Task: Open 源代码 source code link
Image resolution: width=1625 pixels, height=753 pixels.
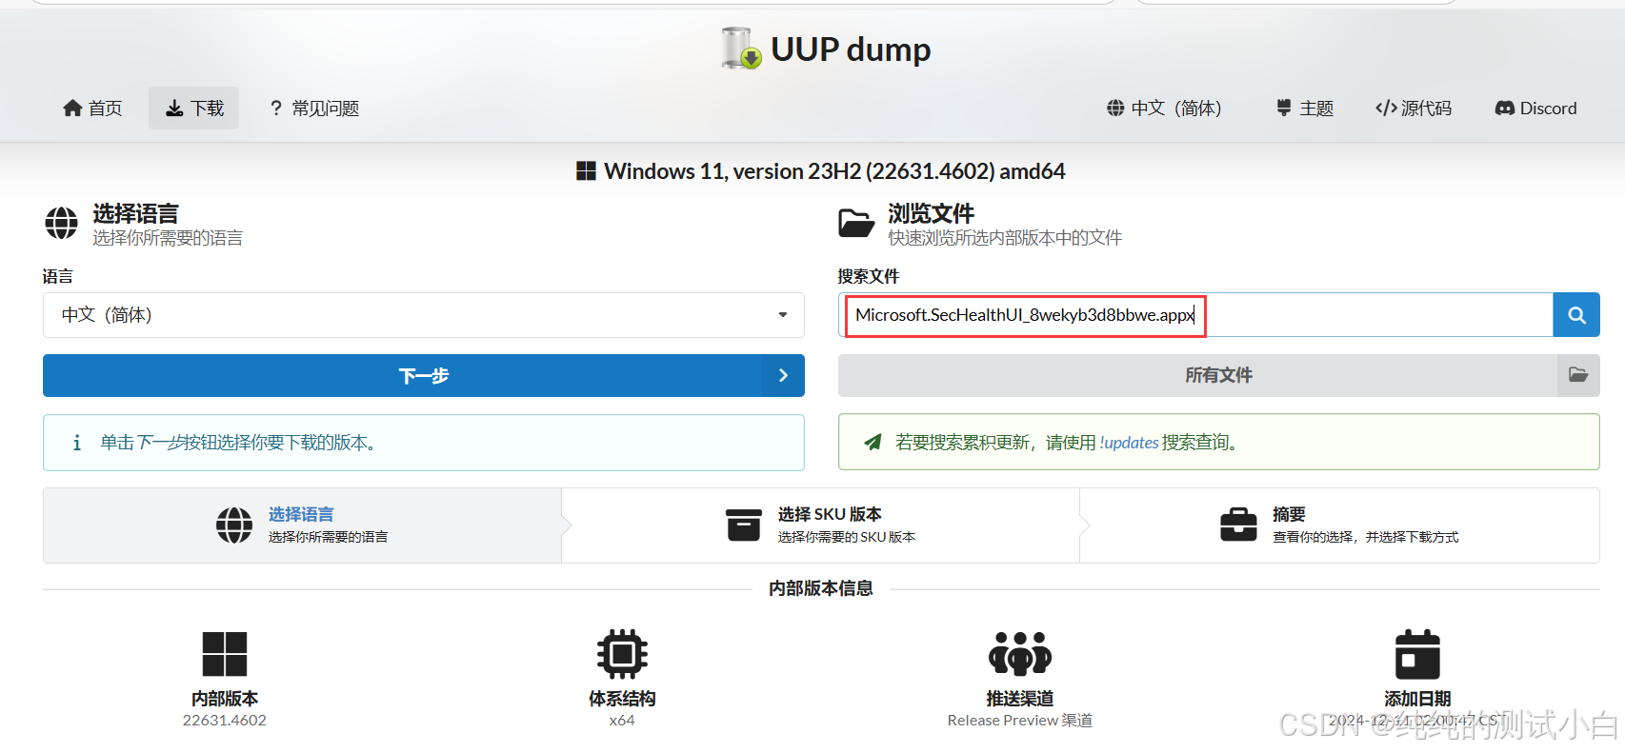Action: point(1414,109)
